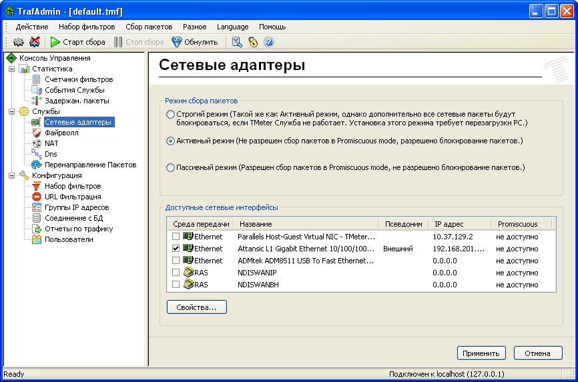Click the padlock icon in the toolbar
578x382 pixels.
pyautogui.click(x=253, y=42)
